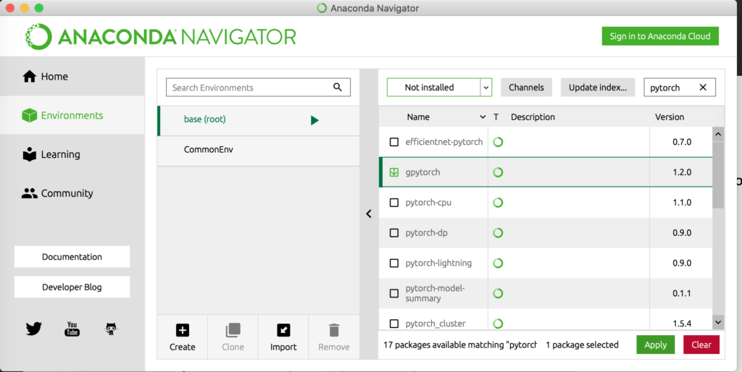Click the pytorch package search field
The width and height of the screenshot is (742, 372).
click(x=680, y=88)
